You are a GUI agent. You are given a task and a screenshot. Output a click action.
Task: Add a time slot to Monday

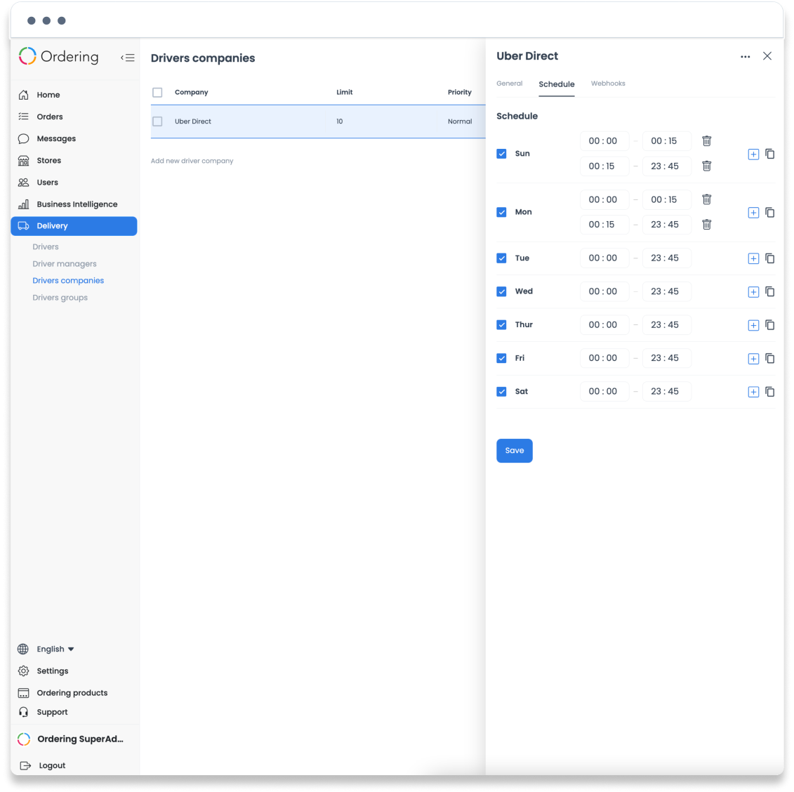pyautogui.click(x=753, y=213)
